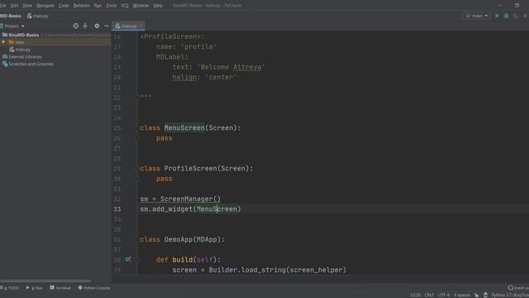Viewport: 529px width, 298px height.
Task: Click main.py in the breadcrumb bar
Action: (38, 16)
